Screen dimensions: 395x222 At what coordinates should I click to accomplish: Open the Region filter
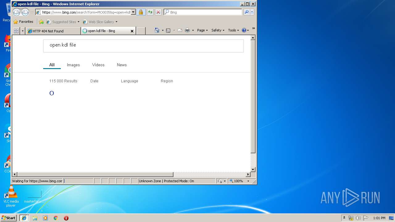[167, 81]
